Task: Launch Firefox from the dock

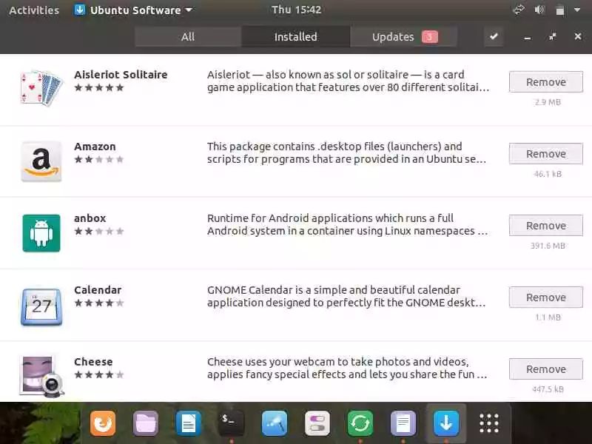Action: click(103, 423)
